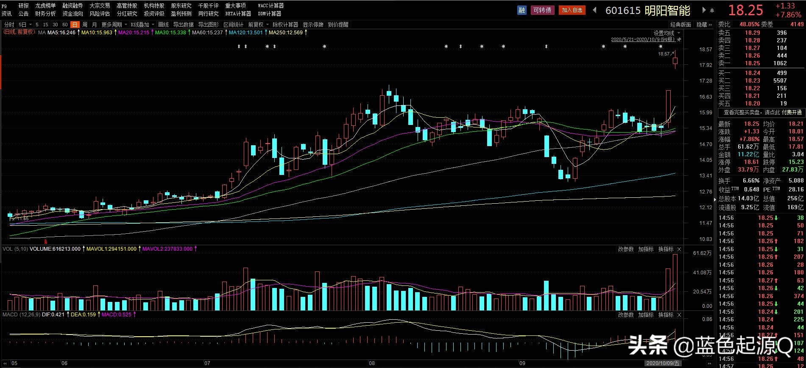The image size is (806, 368).
Task: Open the 财务分析 menu item
Action: click(45, 14)
